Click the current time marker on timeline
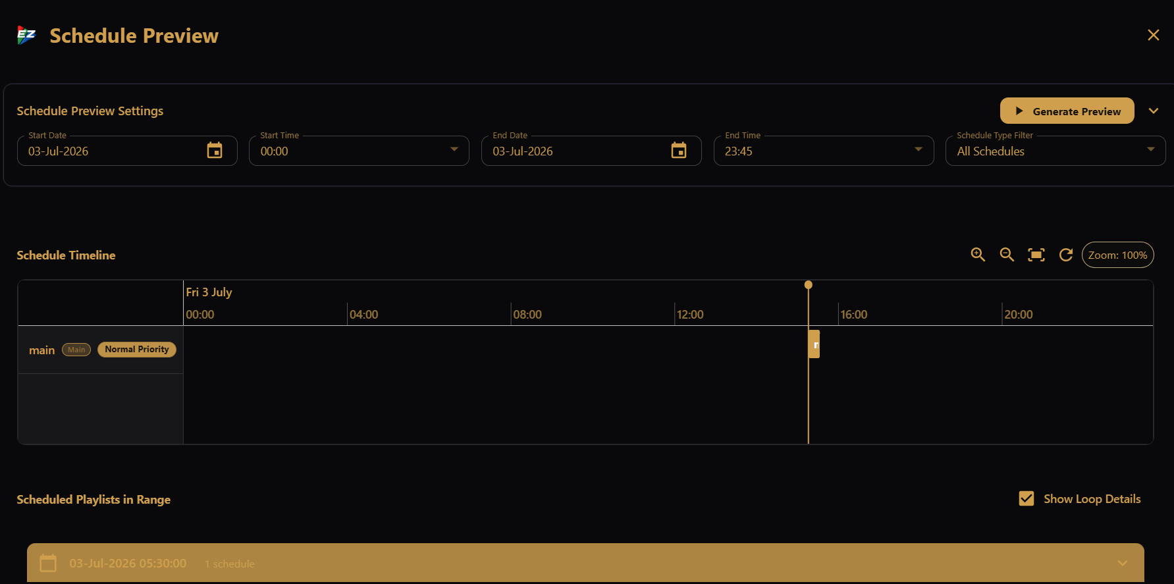This screenshot has height=584, width=1174. (x=809, y=285)
